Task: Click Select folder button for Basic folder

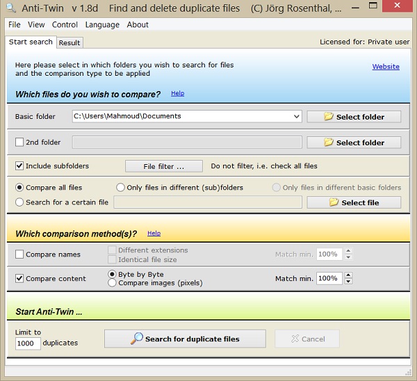Action: [354, 117]
